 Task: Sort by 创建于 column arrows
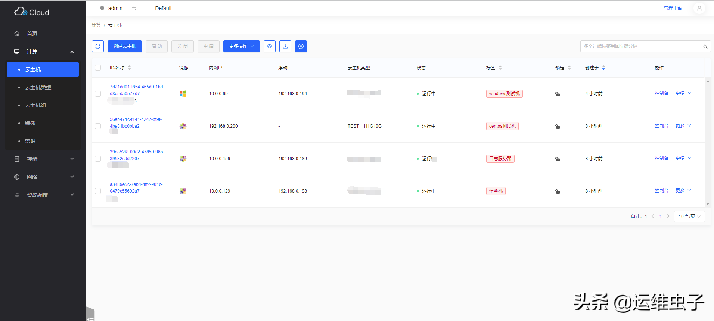pyautogui.click(x=604, y=68)
